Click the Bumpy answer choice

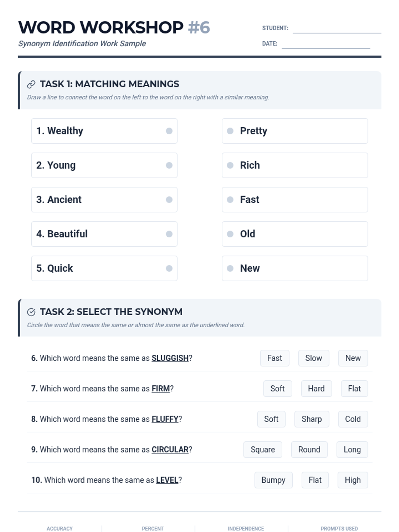273,480
